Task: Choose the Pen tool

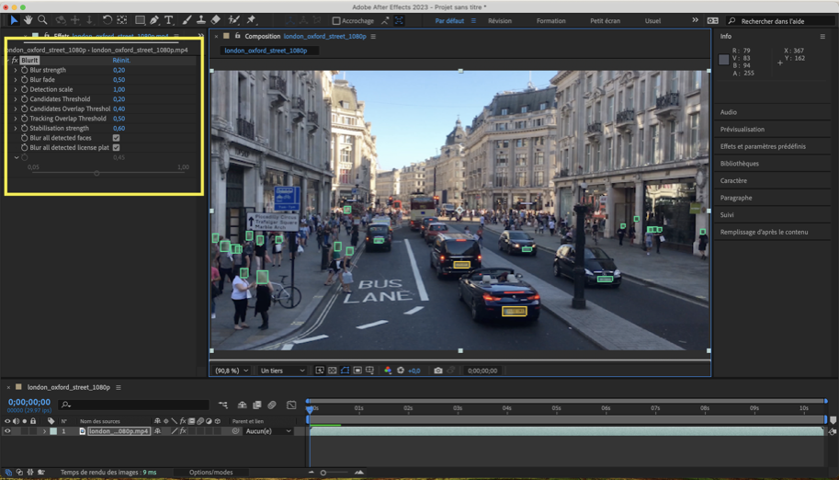Action: (154, 20)
